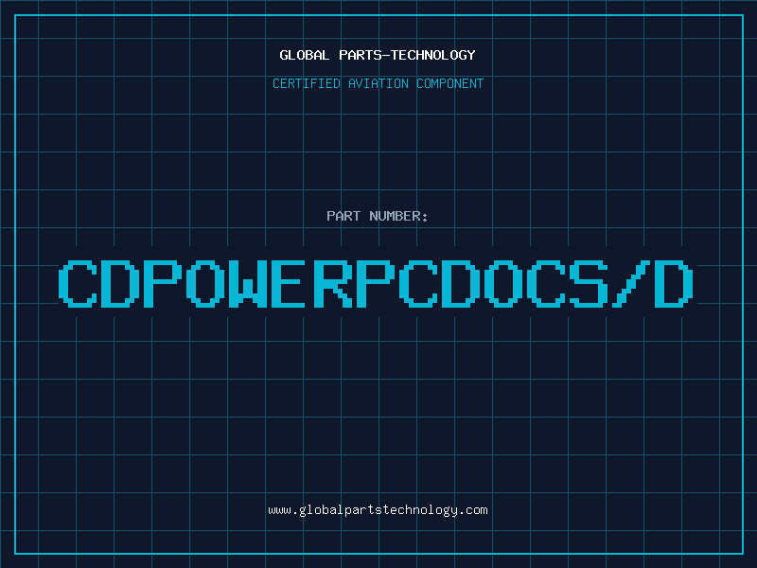Select the 'CERTIFIED AVIATION COMPONENT' subtitle

(378, 83)
